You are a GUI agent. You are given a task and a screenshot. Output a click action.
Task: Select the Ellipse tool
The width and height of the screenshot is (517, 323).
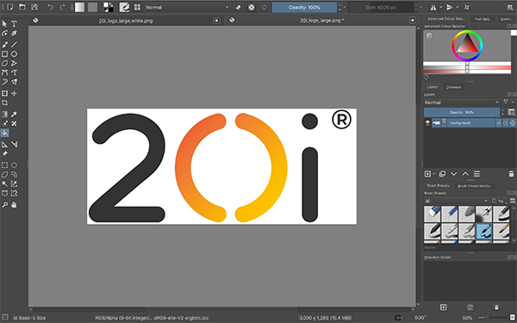pos(14,54)
